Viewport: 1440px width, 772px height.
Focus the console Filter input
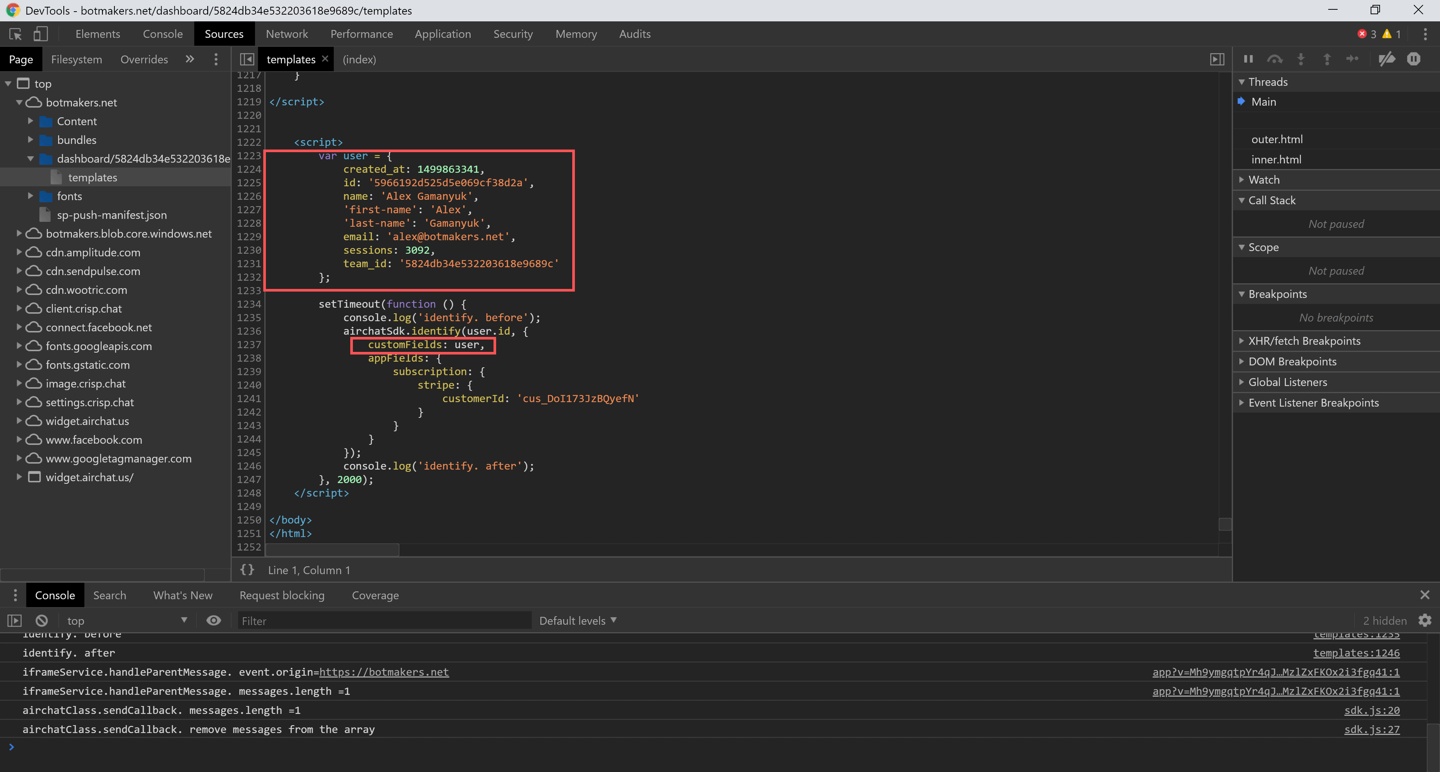coord(385,621)
